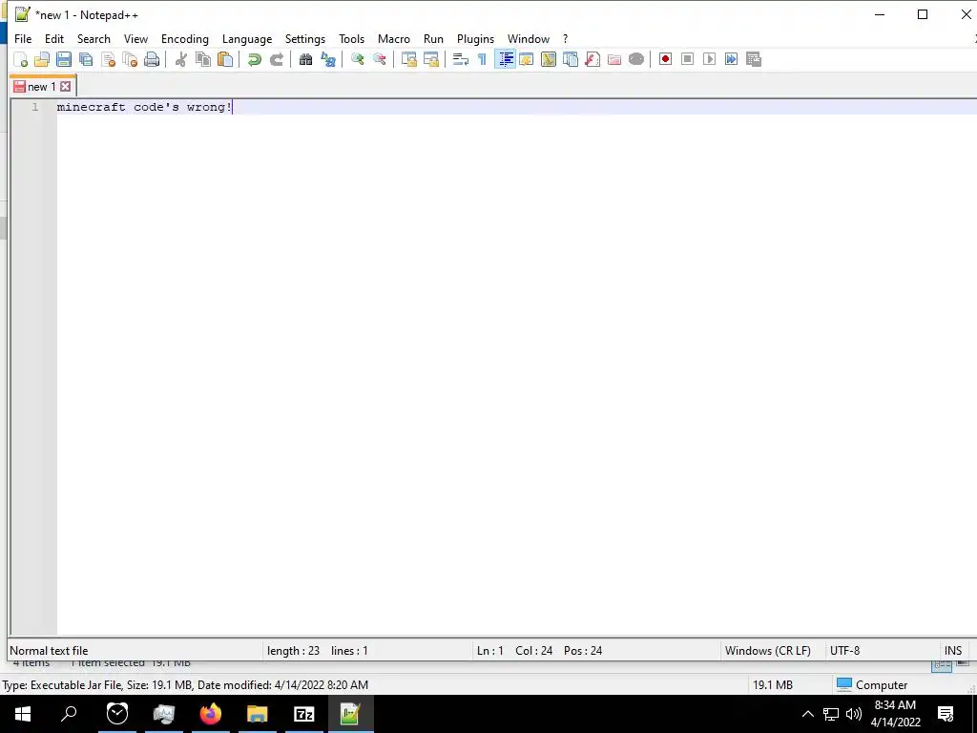Click the INS insert mode indicator
Viewport: 977px width, 733px height.
(953, 651)
